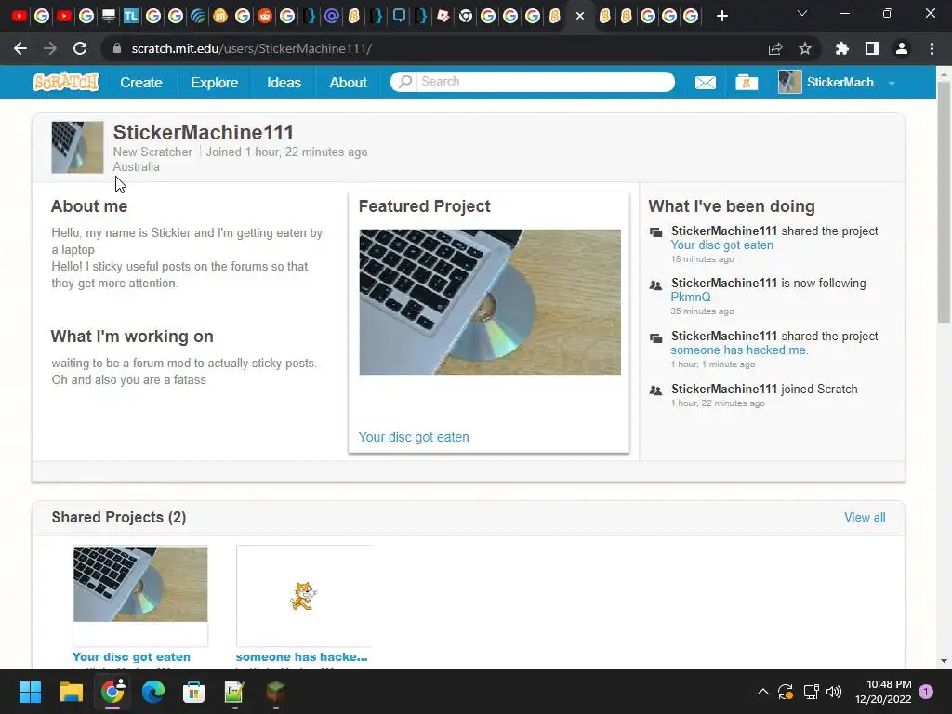Click 'Your disc got eaten' under featured project
952x714 pixels.
pyautogui.click(x=414, y=437)
